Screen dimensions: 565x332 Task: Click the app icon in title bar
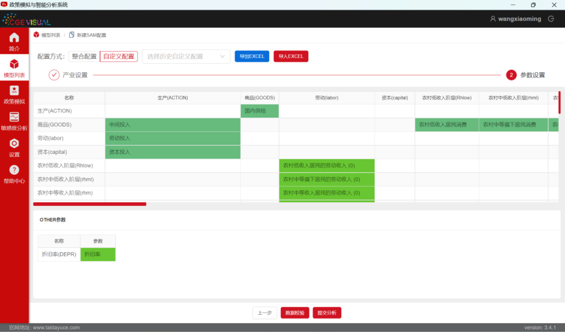4,4
